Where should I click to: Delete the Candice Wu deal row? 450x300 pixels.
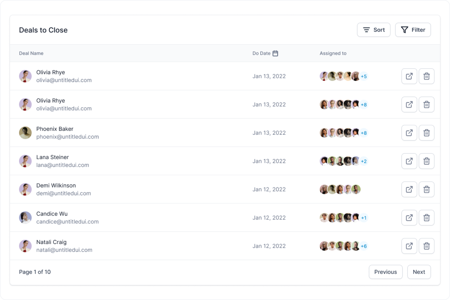point(426,218)
